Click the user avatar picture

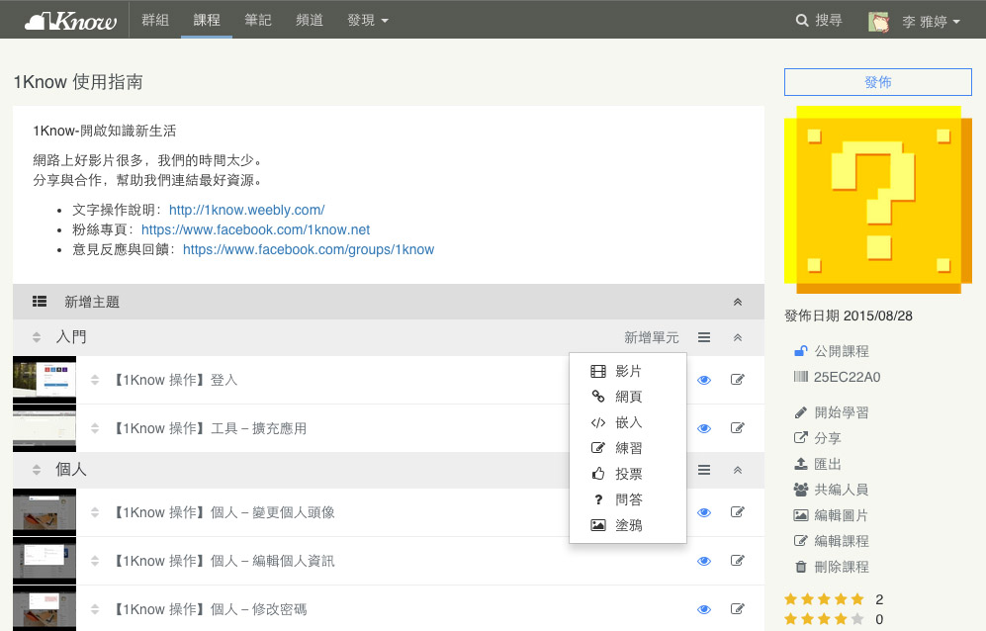tap(878, 22)
